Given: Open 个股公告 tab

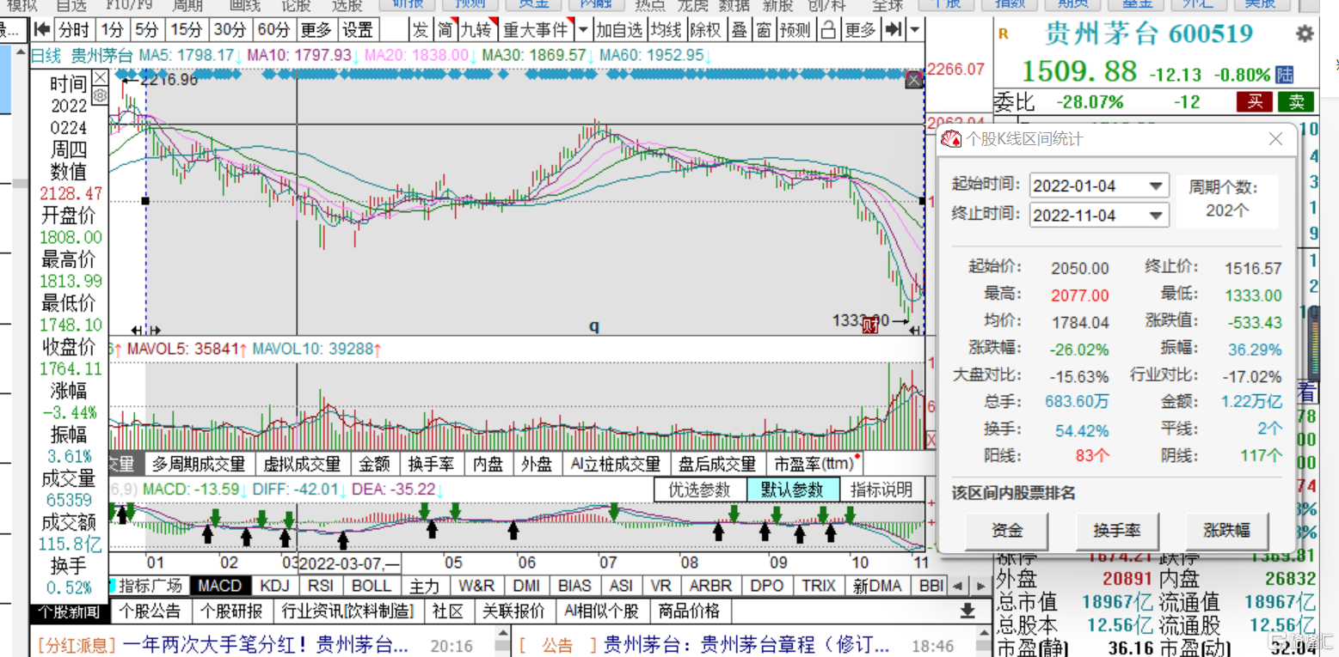Looking at the screenshot, I should [150, 611].
